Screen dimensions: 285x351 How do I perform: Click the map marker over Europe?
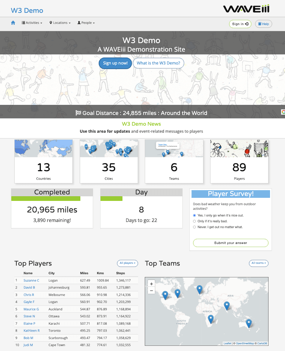pyautogui.click(x=199, y=290)
